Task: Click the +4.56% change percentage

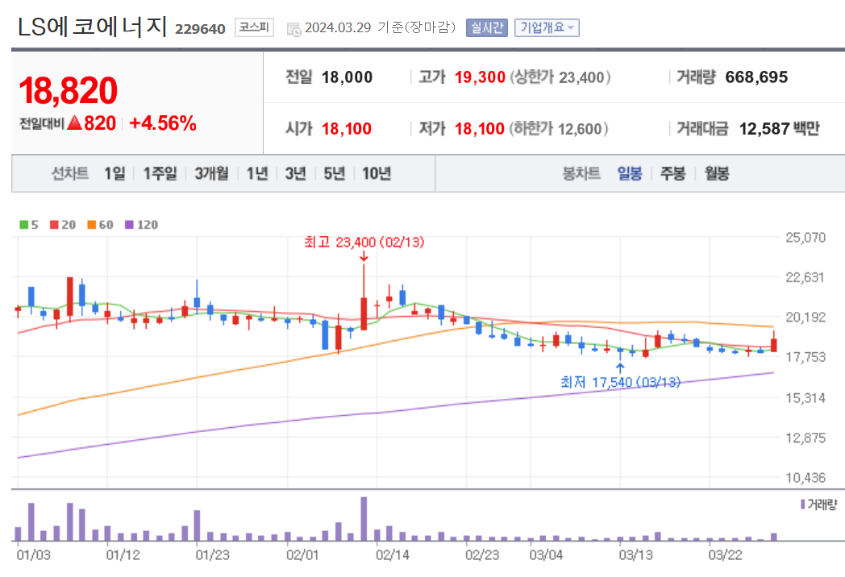Action: (163, 123)
